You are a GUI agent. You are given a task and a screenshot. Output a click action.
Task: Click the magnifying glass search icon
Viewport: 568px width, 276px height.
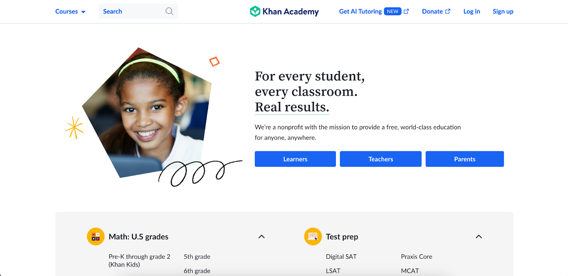pyautogui.click(x=169, y=11)
